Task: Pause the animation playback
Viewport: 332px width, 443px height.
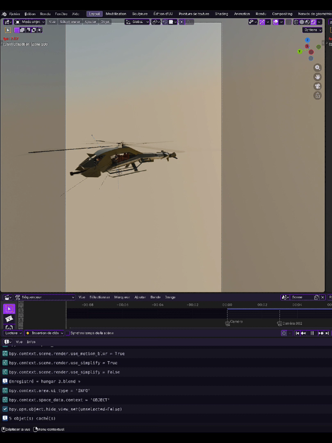Action: 312,333
